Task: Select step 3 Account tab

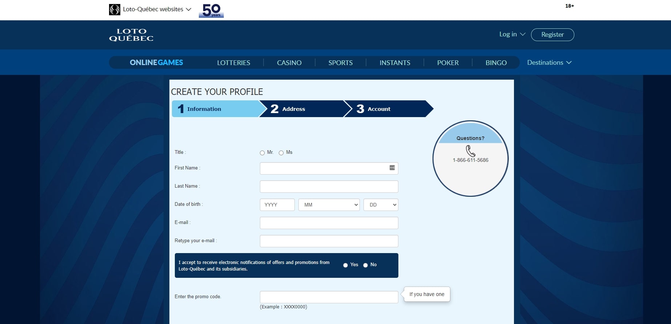Action: tap(389, 109)
